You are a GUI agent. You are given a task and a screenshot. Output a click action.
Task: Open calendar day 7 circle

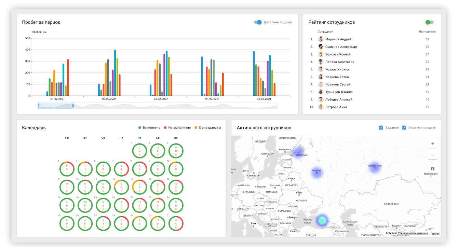121,169
